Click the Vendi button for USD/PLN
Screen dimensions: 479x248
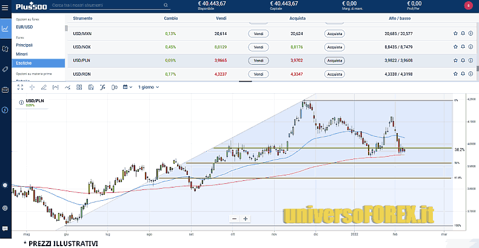pyautogui.click(x=258, y=60)
